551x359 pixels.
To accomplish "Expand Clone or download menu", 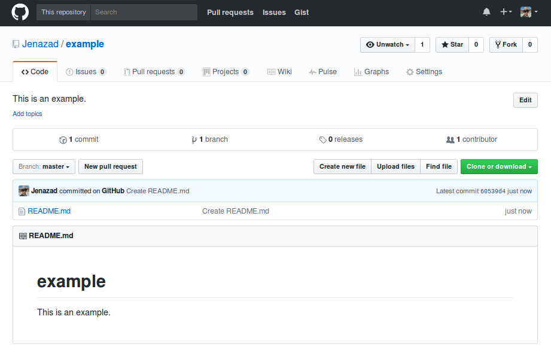I will [x=499, y=167].
